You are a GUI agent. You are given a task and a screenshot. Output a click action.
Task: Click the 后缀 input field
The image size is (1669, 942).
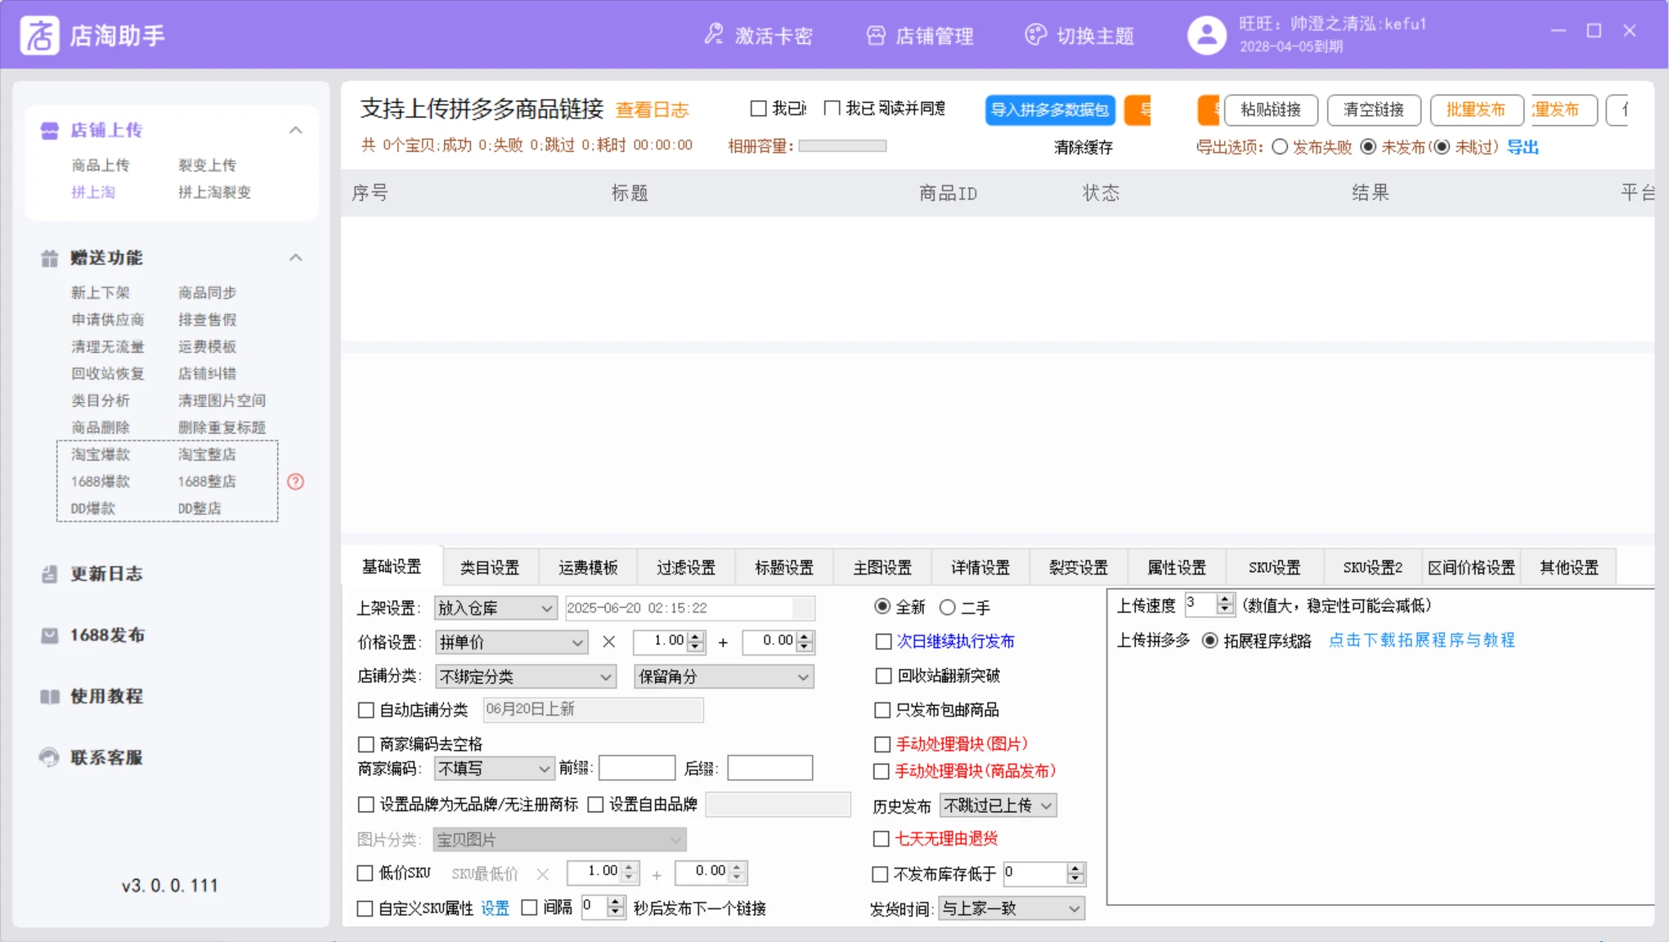pyautogui.click(x=769, y=768)
